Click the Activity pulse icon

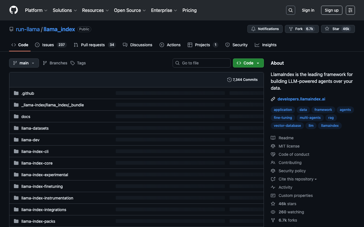coord(273,187)
